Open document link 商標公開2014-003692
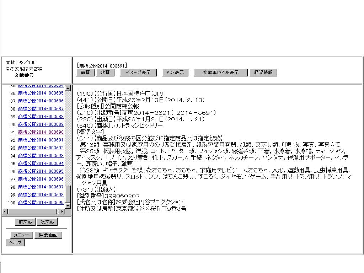The width and height of the screenshot is (364, 273). point(41,148)
